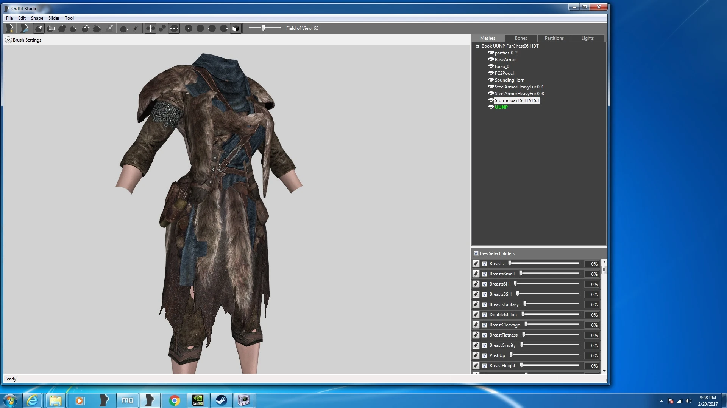The width and height of the screenshot is (727, 408).
Task: Pick the Deflate brush tool
Action: (x=74, y=28)
